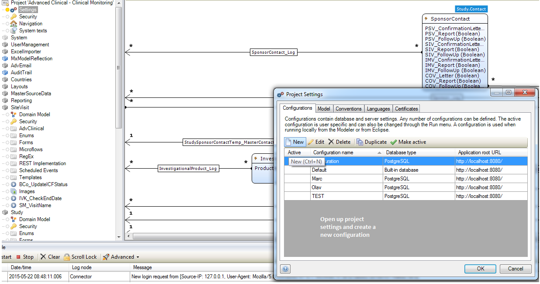The image size is (540, 284).
Task: Click the UserManagement module cube icon
Action: (x=5, y=45)
